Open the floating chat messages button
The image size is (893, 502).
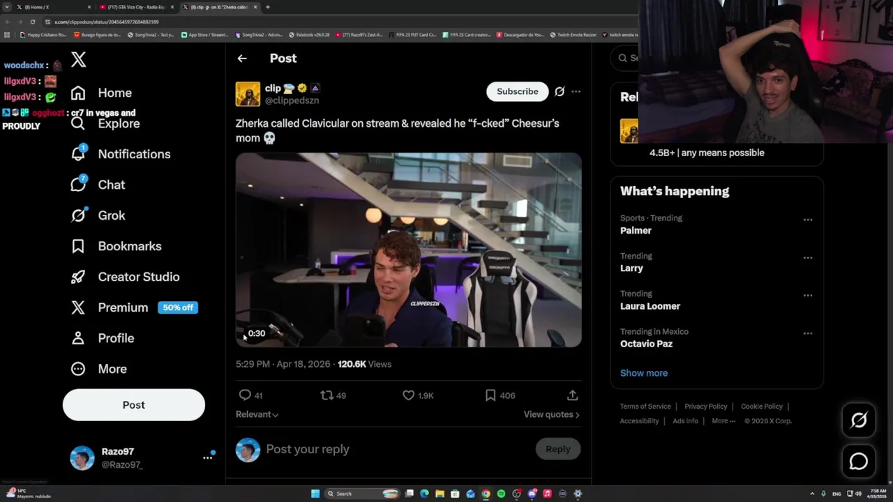pyautogui.click(x=859, y=462)
